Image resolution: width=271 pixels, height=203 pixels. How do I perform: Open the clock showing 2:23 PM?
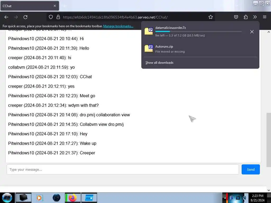(258, 198)
